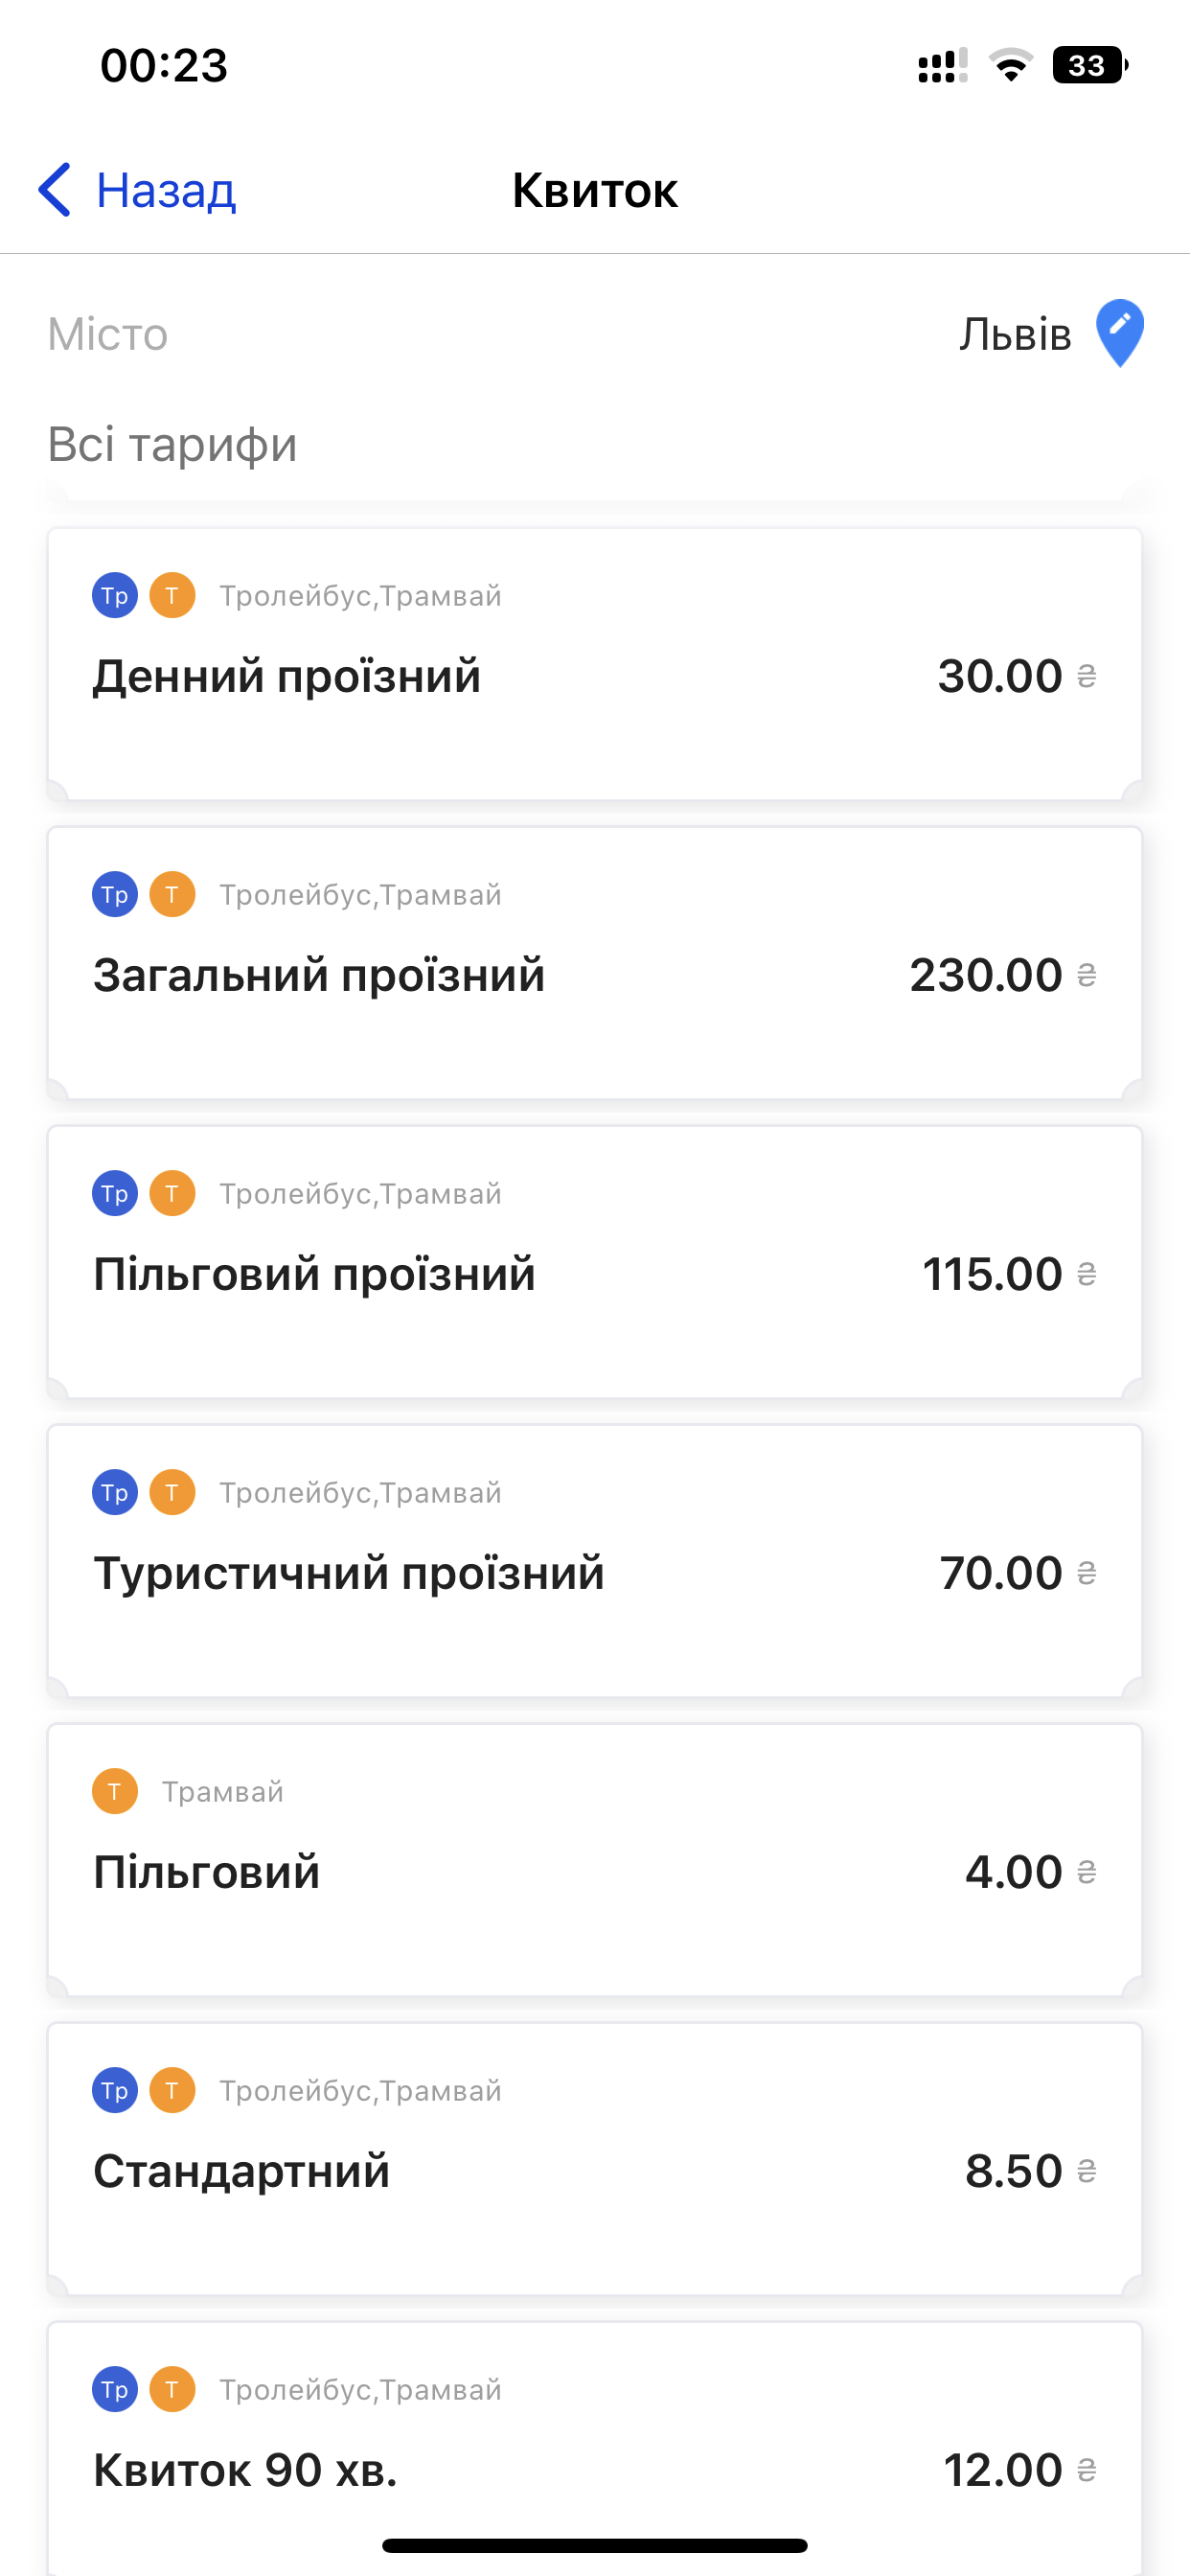
Task: Tap the Всі тарифи section heading
Action: (173, 444)
